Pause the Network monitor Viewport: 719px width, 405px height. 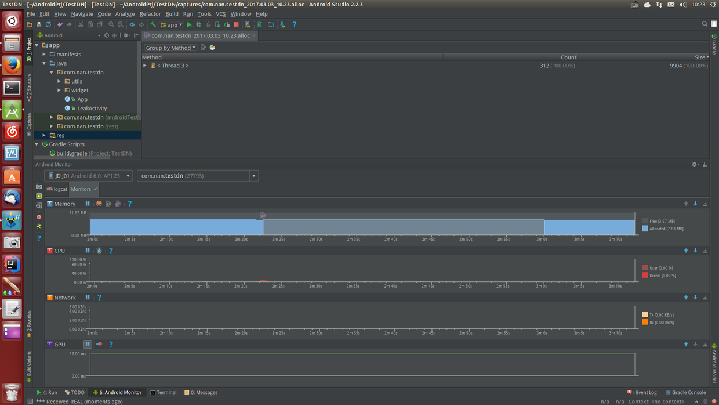tap(88, 298)
